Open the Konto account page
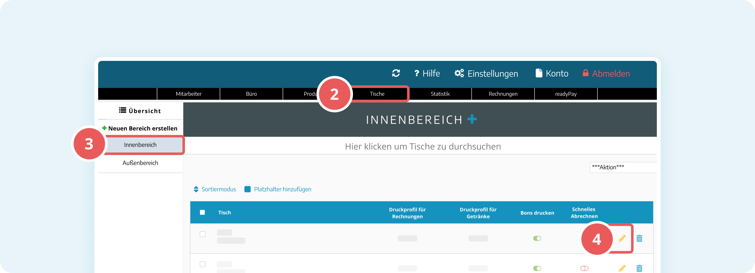 (x=552, y=73)
